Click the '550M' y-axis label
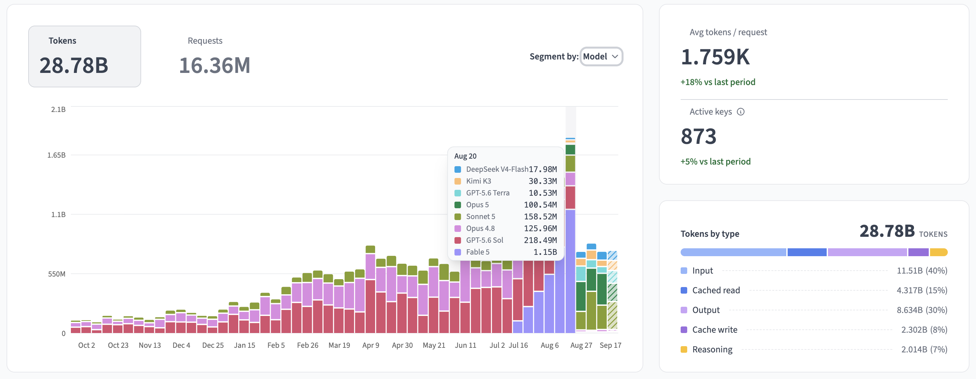This screenshot has width=976, height=379. [x=57, y=274]
